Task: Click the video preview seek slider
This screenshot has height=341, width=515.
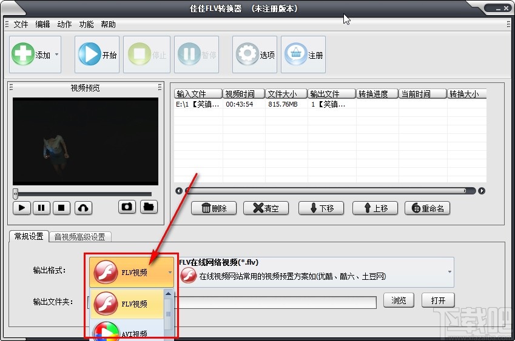Action: coord(83,194)
